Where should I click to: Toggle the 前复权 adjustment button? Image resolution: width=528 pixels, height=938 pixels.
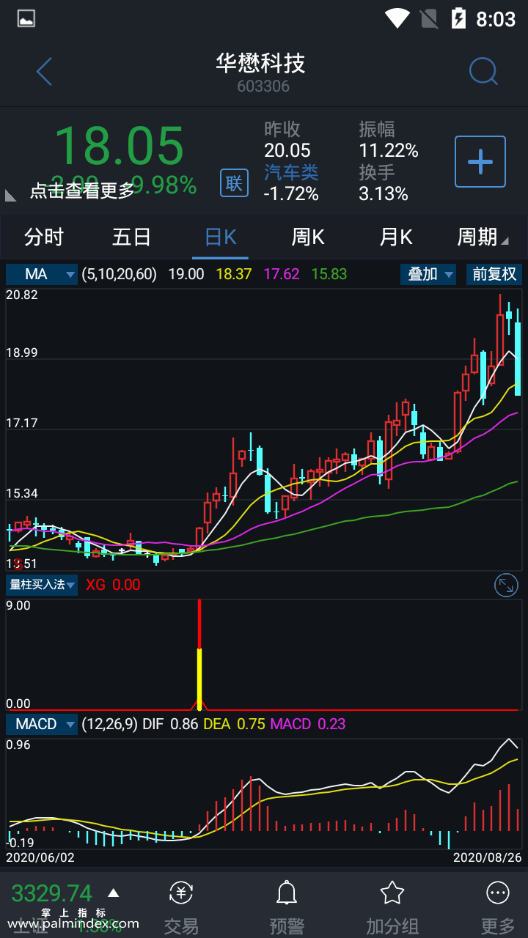494,274
